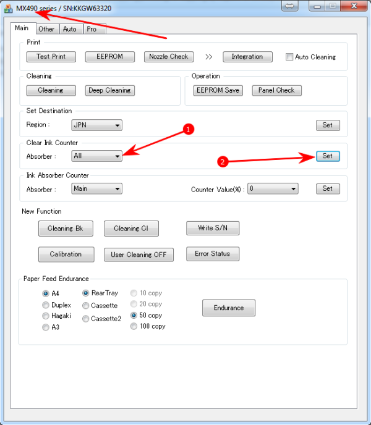
Task: Choose the 100 copy option
Action: pyautogui.click(x=134, y=326)
